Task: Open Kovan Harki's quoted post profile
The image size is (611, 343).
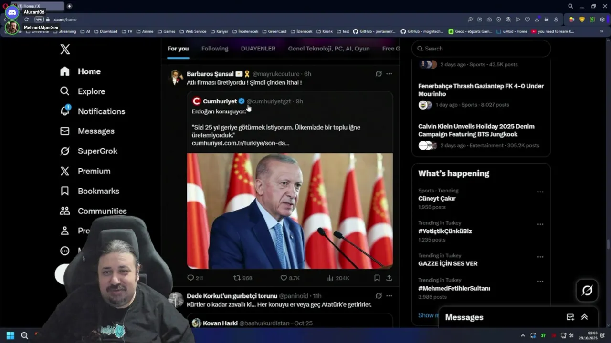Action: [220, 323]
